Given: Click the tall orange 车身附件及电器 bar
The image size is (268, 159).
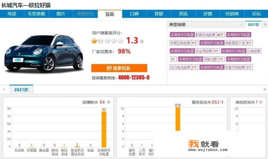Looking at the screenshot, I should 104,129.
